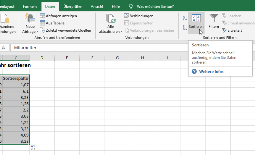Click the cell containing 1,26
This screenshot has width=256, height=155.
16,104
